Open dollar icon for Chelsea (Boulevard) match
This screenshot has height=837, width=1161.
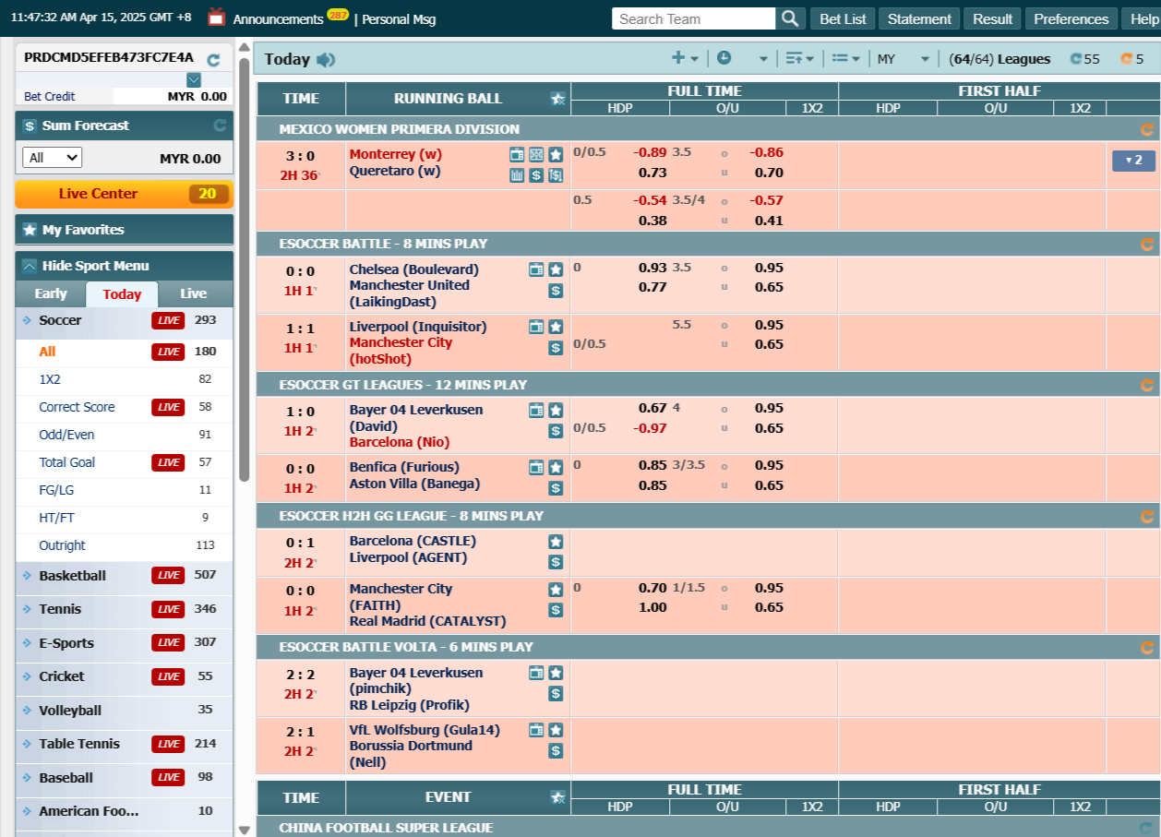click(556, 291)
